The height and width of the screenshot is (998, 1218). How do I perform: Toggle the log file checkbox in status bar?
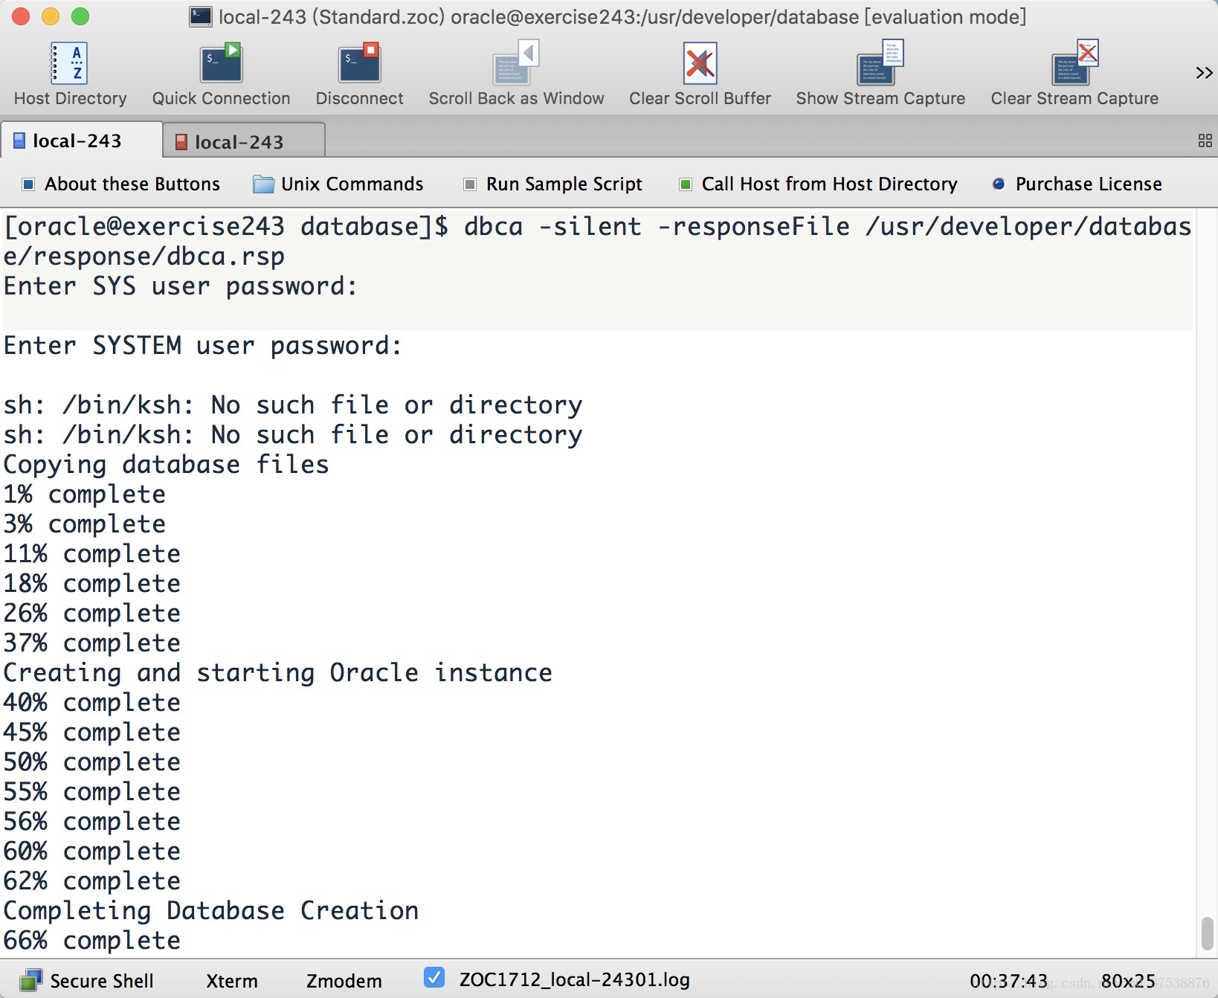434,978
